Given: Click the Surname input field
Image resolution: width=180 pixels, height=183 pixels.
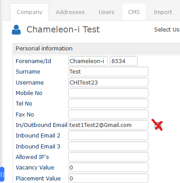Looking at the screenshot, I should point(108,71).
